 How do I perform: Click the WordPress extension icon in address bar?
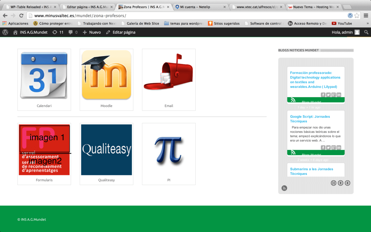tap(350, 16)
